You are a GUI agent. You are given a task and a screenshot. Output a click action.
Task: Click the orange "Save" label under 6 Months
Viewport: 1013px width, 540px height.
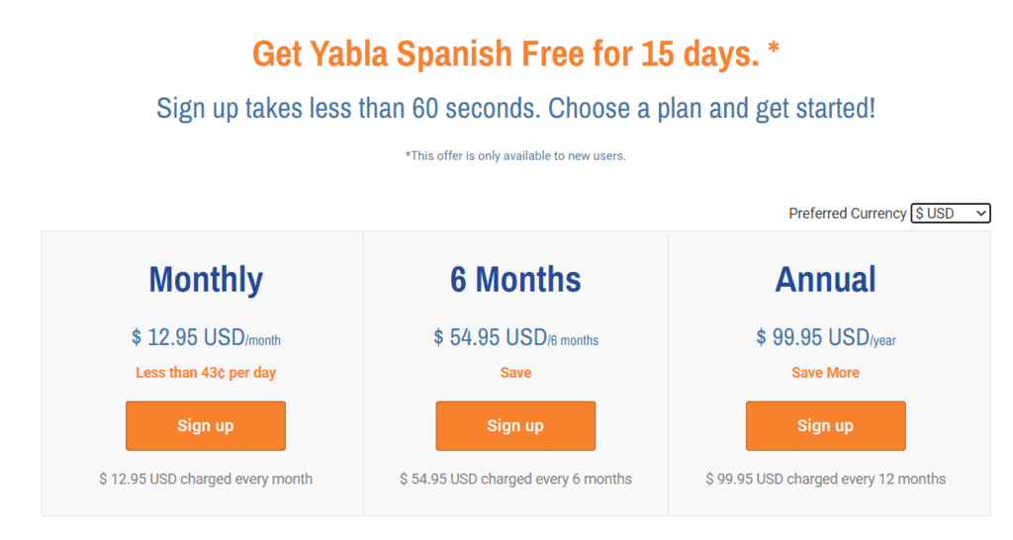pos(515,373)
